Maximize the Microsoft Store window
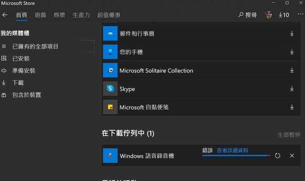 click(287, 3)
